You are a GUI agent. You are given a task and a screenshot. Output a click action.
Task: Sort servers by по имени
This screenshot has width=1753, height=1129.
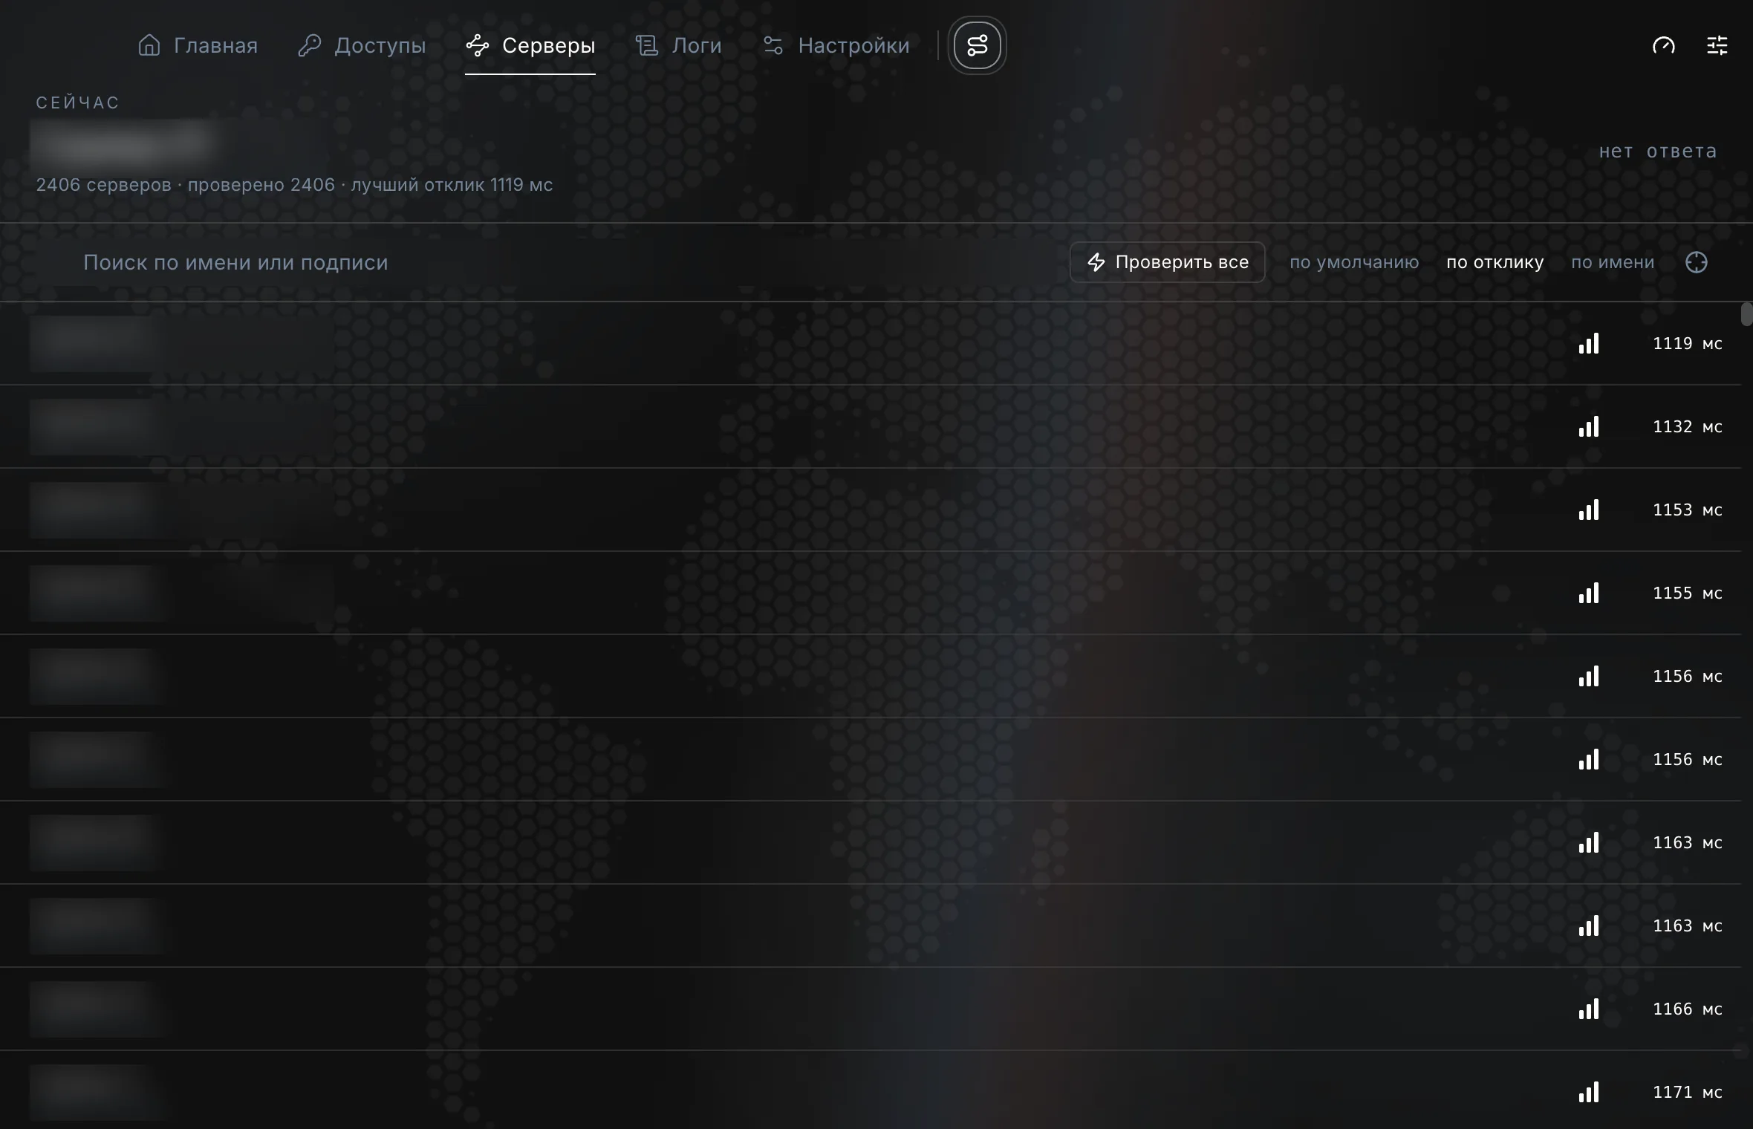1613,262
